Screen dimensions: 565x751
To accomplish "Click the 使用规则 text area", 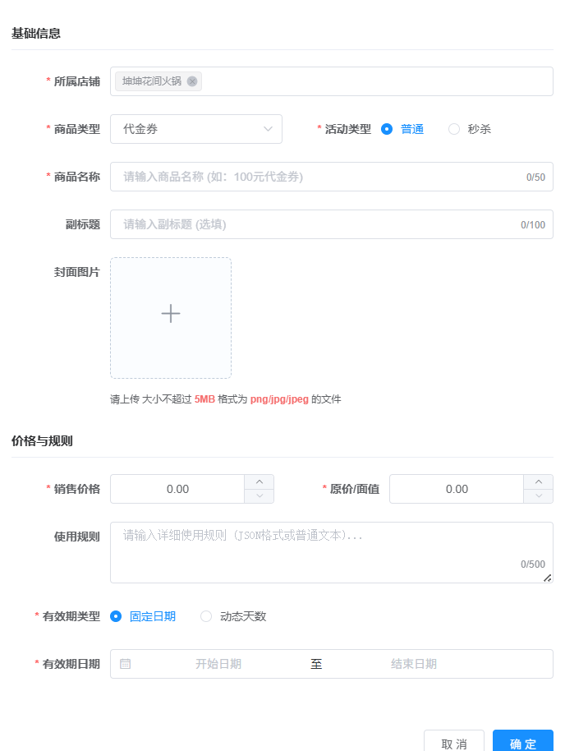I will (x=331, y=552).
